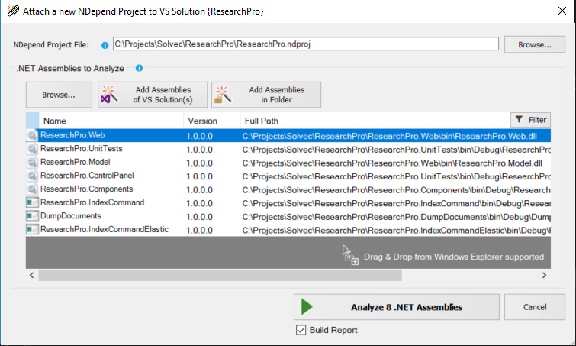Click the info icon beside .NET Assemblies to Analyze
The image size is (576, 346).
[139, 68]
